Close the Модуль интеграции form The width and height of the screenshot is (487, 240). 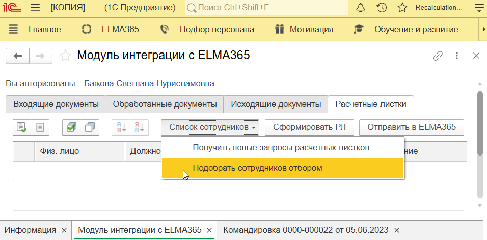(476, 56)
